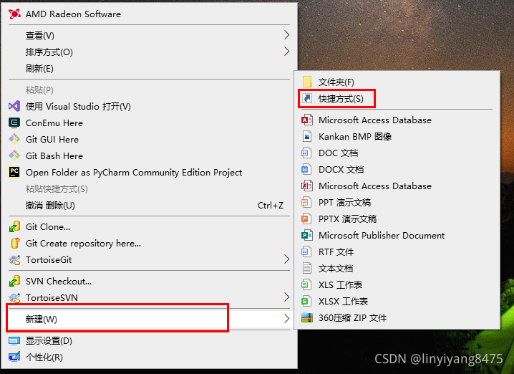The width and height of the screenshot is (514, 374).
Task: Click 排序方式(O) menu entry
Action: [x=149, y=52]
